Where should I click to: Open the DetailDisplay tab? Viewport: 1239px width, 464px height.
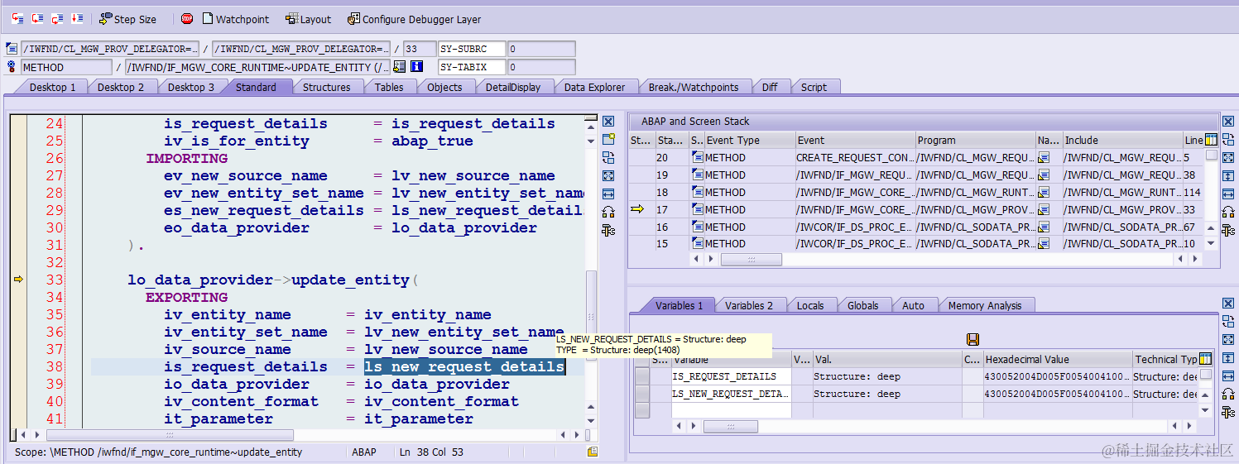[513, 87]
